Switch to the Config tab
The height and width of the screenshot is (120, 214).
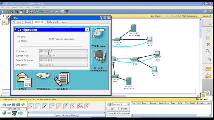pos(28,22)
